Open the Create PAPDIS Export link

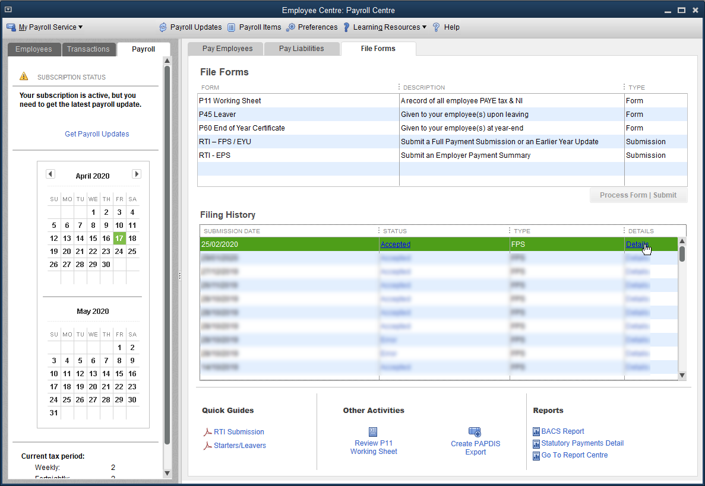pos(475,448)
